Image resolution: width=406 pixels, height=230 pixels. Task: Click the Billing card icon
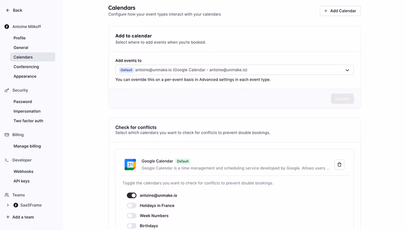(x=7, y=135)
